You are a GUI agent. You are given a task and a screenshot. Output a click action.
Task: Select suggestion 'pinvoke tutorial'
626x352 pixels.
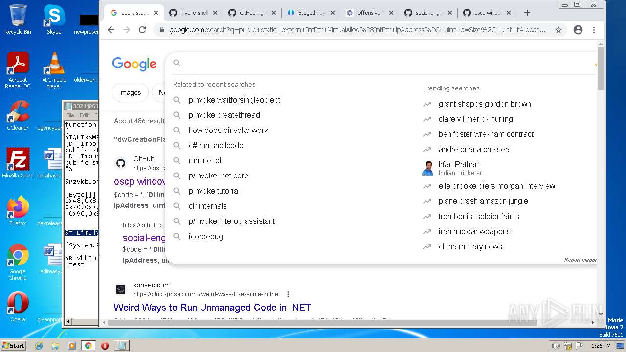(x=214, y=191)
